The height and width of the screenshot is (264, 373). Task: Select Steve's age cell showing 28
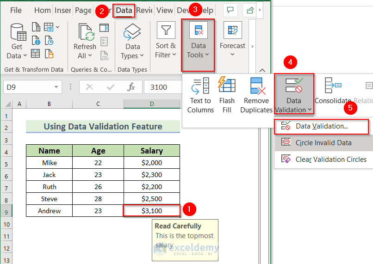click(98, 199)
